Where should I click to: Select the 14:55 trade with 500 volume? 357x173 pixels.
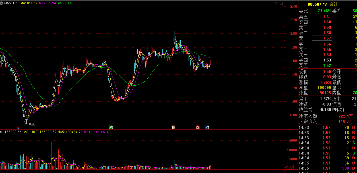(327, 168)
